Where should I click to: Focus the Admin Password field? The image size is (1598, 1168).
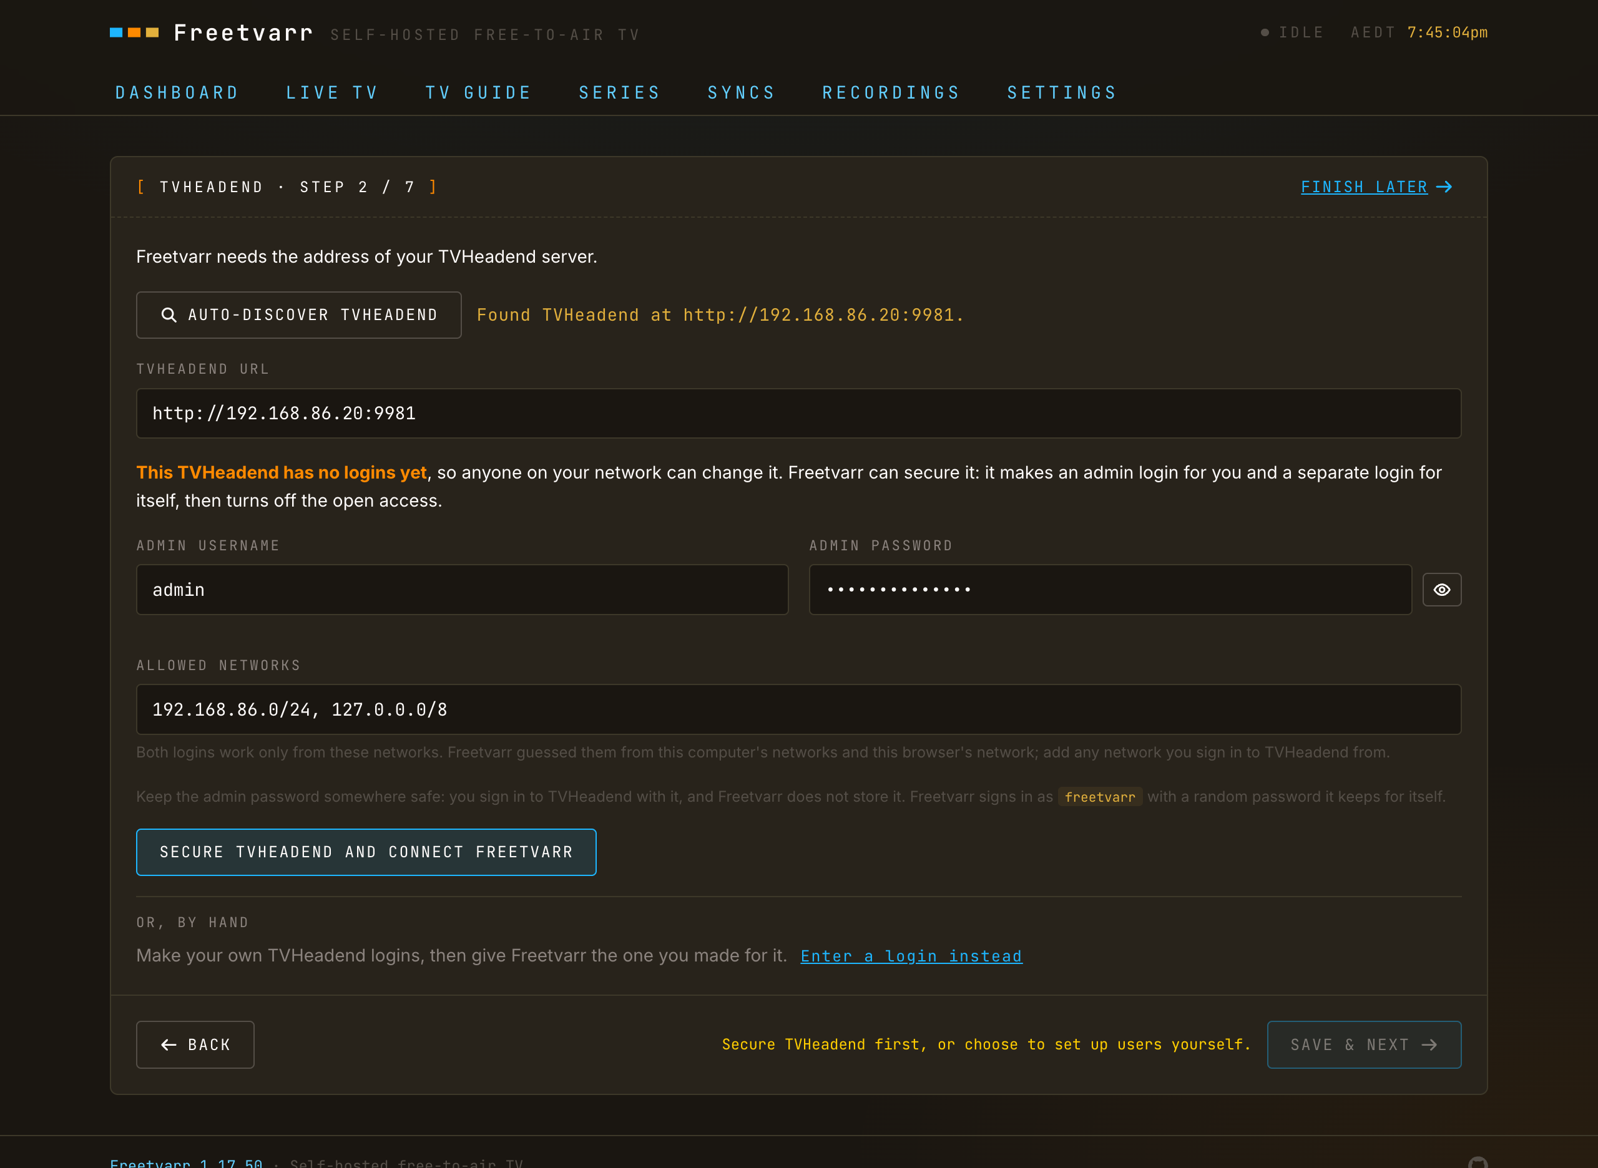1110,590
